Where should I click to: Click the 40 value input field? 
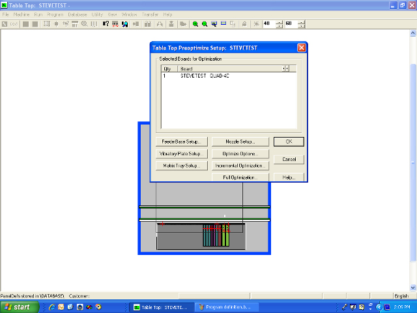[269, 24]
